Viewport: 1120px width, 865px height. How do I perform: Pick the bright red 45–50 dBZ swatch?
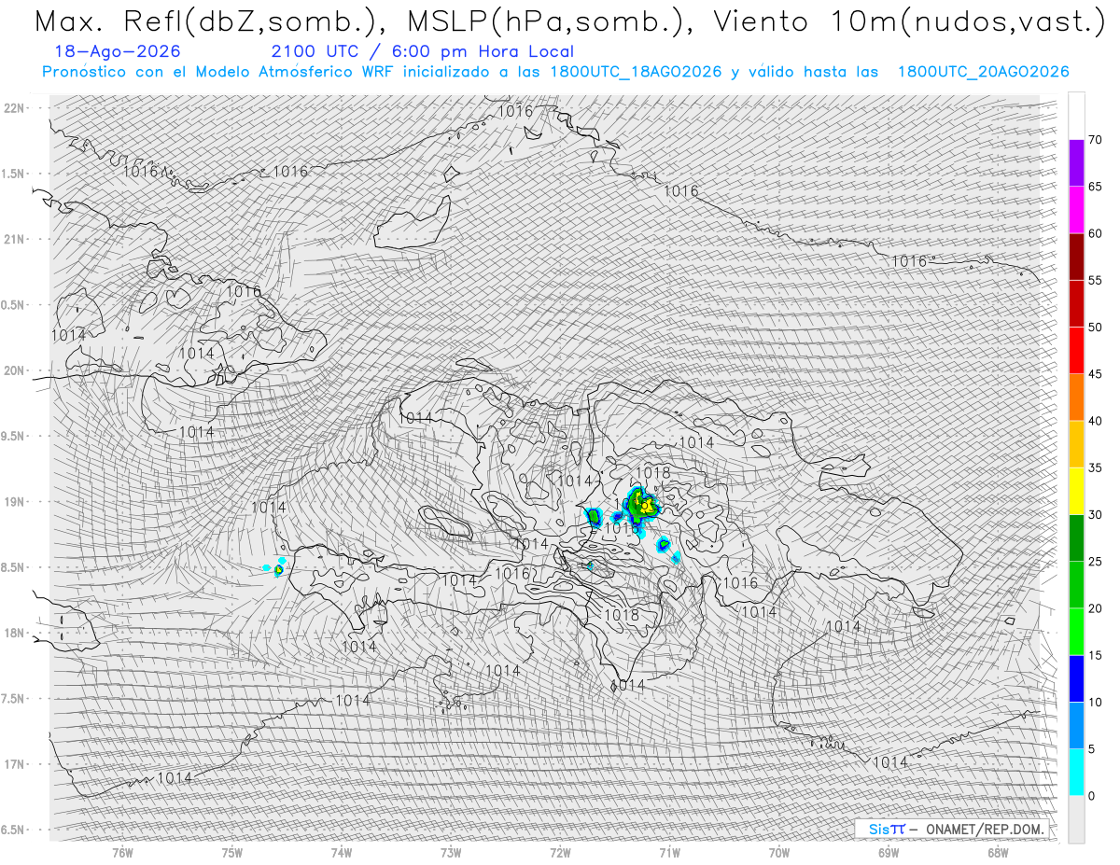pos(1076,351)
